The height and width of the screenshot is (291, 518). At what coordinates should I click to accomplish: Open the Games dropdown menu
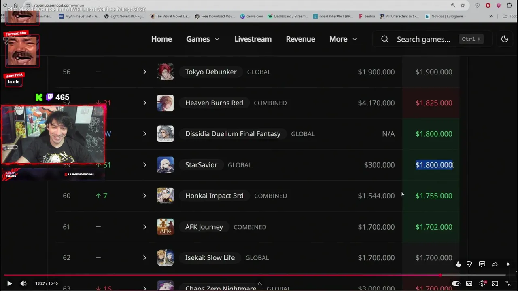click(202, 39)
